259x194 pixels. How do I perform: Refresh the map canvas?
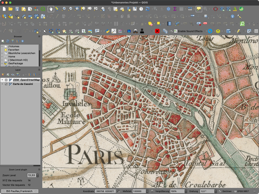click(x=148, y=9)
